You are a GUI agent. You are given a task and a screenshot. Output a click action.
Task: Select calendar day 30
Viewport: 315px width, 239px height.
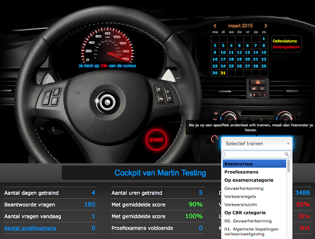pyautogui.click(x=215, y=73)
